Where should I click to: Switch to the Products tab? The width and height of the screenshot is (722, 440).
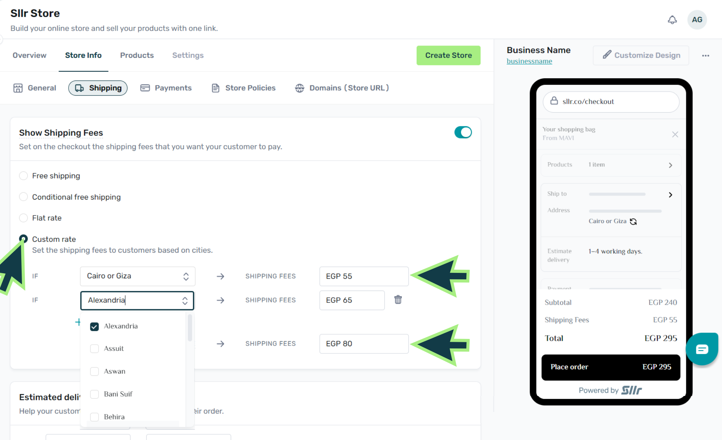[137, 55]
